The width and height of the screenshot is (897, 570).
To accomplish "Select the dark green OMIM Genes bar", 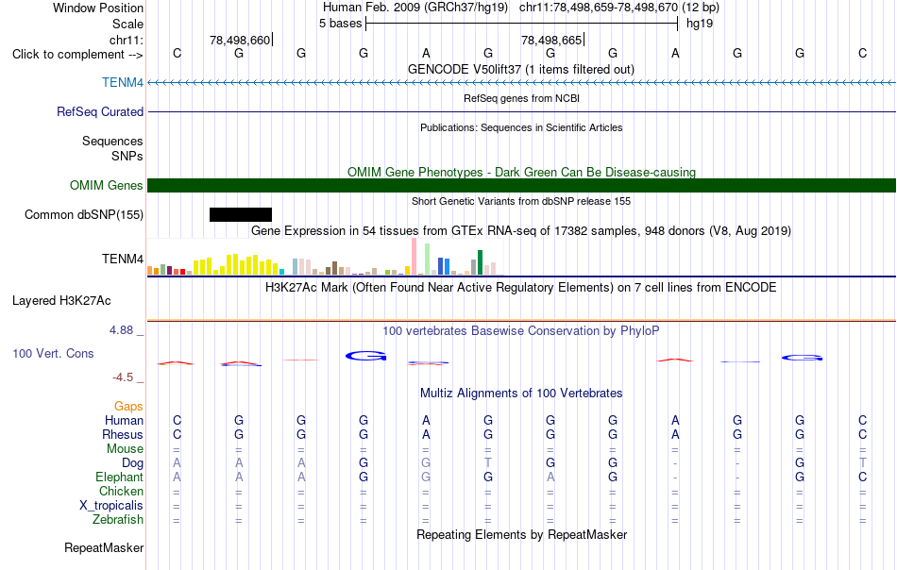I will click(521, 185).
